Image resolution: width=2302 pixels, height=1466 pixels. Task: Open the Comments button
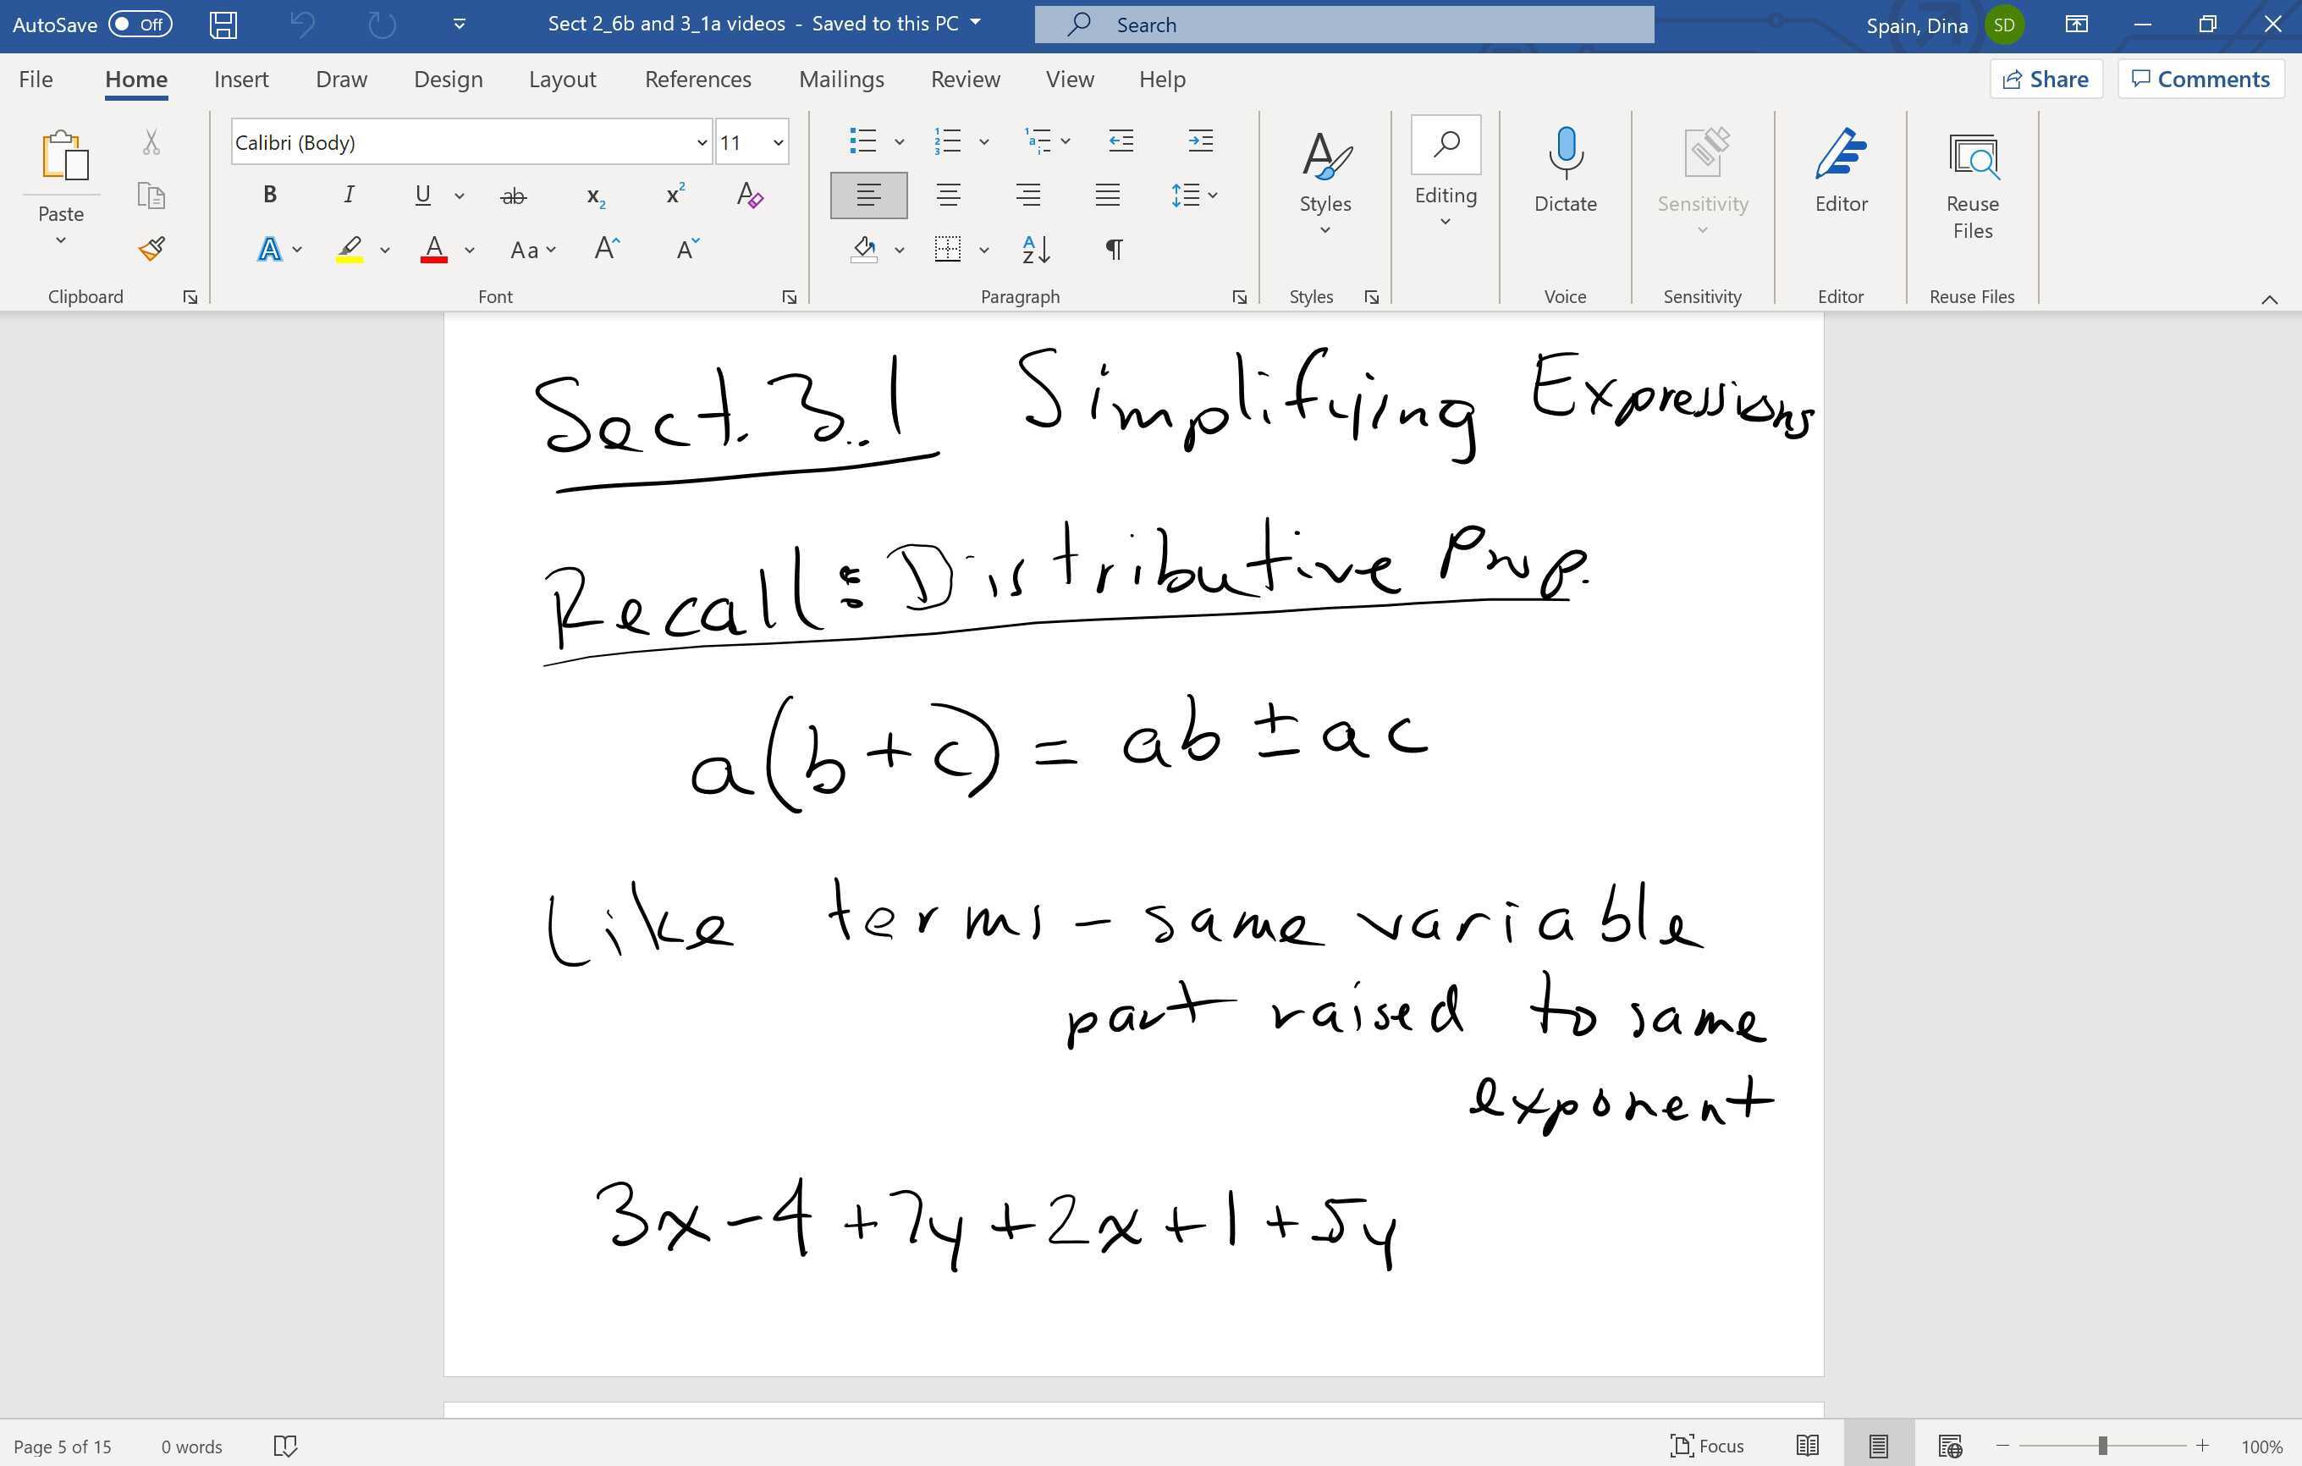(2200, 80)
